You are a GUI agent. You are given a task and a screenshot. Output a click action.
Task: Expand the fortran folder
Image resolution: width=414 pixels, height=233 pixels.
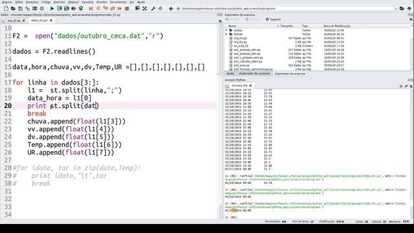point(226,34)
